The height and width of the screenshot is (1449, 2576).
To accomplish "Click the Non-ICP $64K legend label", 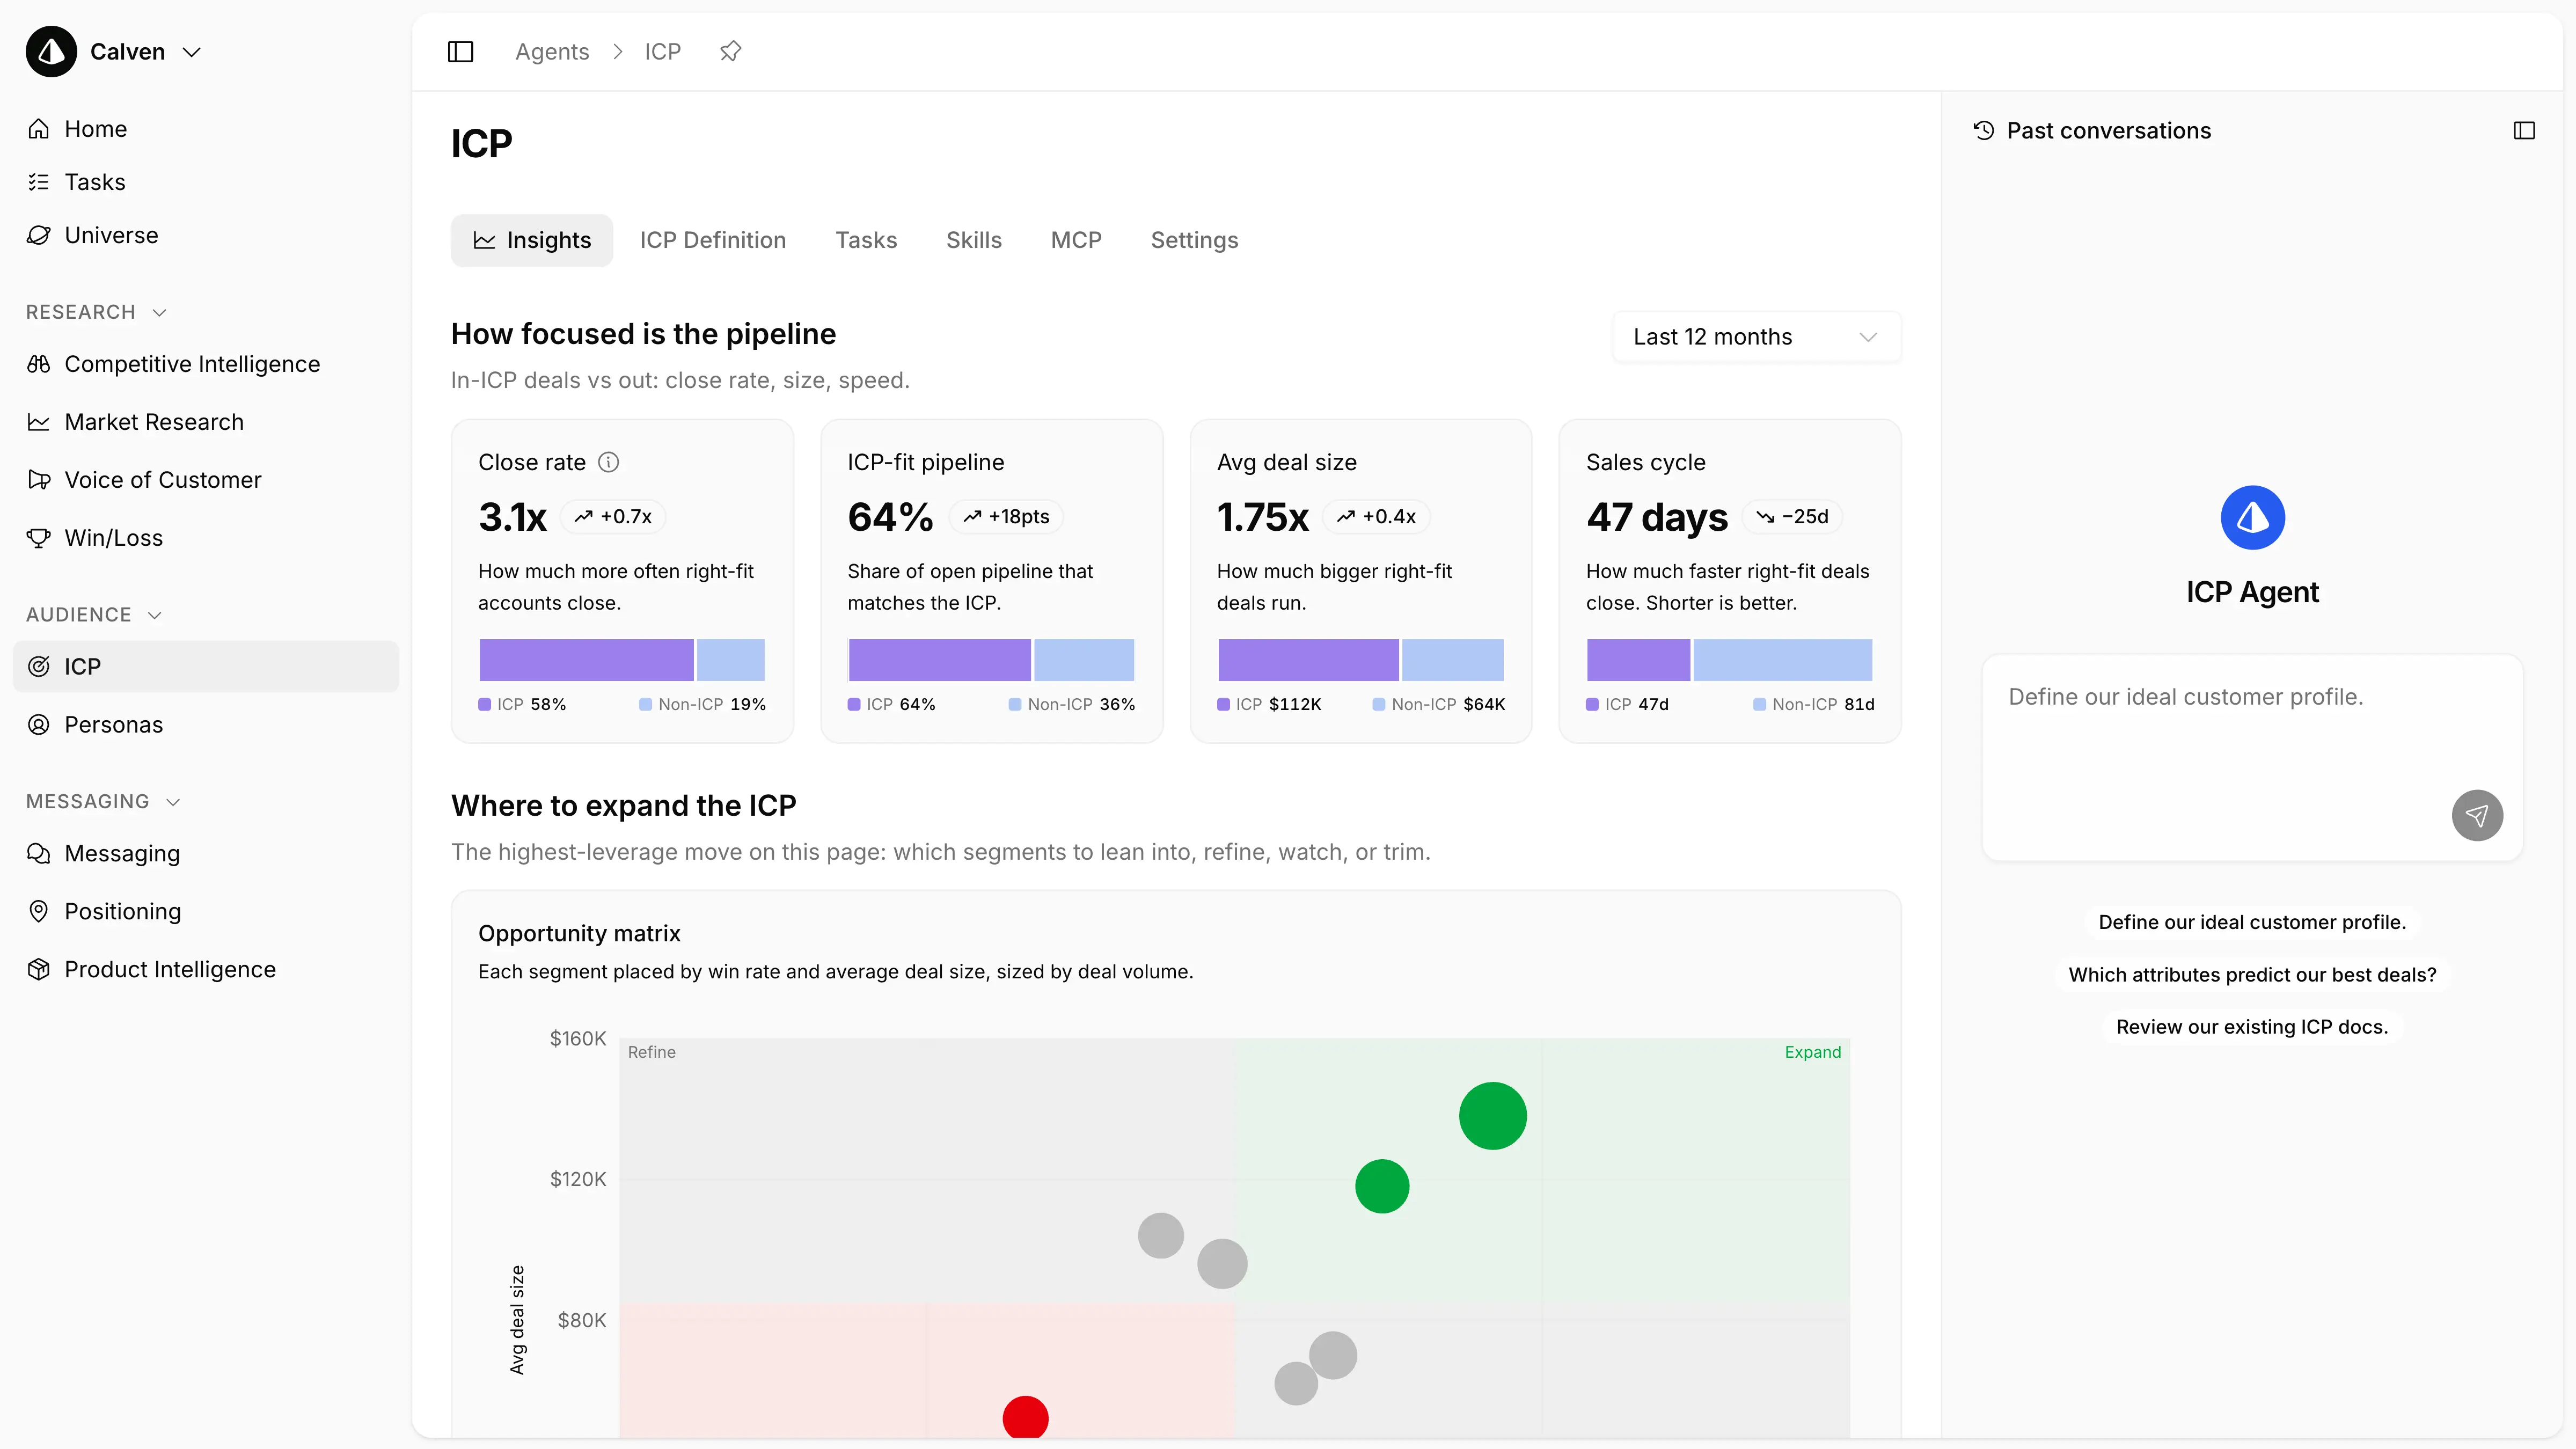I will [1439, 705].
